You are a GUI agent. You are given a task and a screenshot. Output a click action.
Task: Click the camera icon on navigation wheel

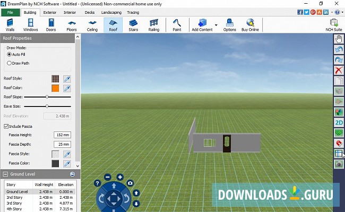(130, 183)
